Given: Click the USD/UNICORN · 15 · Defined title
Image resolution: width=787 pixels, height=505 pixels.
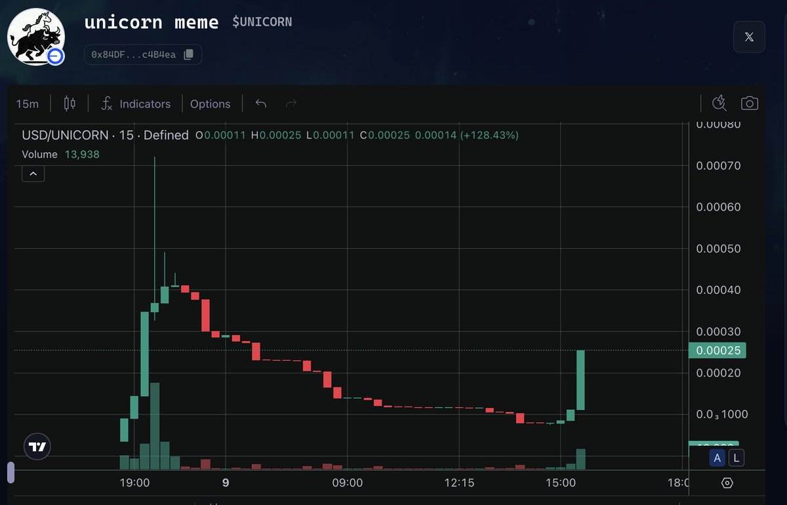Looking at the screenshot, I should 105,135.
